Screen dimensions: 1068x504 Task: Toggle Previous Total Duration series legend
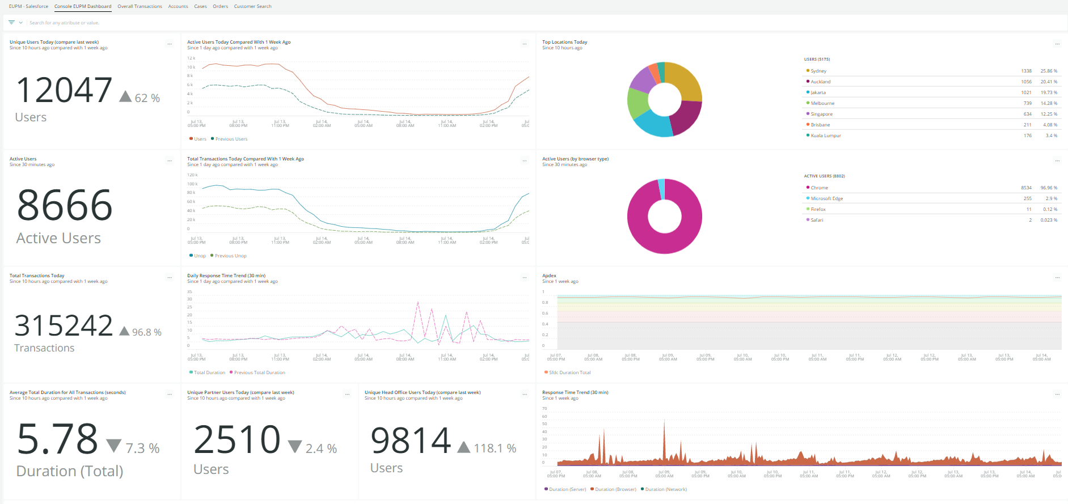[257, 372]
